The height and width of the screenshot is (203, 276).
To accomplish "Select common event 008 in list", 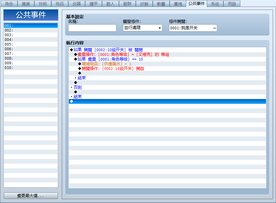I will pos(31,58).
